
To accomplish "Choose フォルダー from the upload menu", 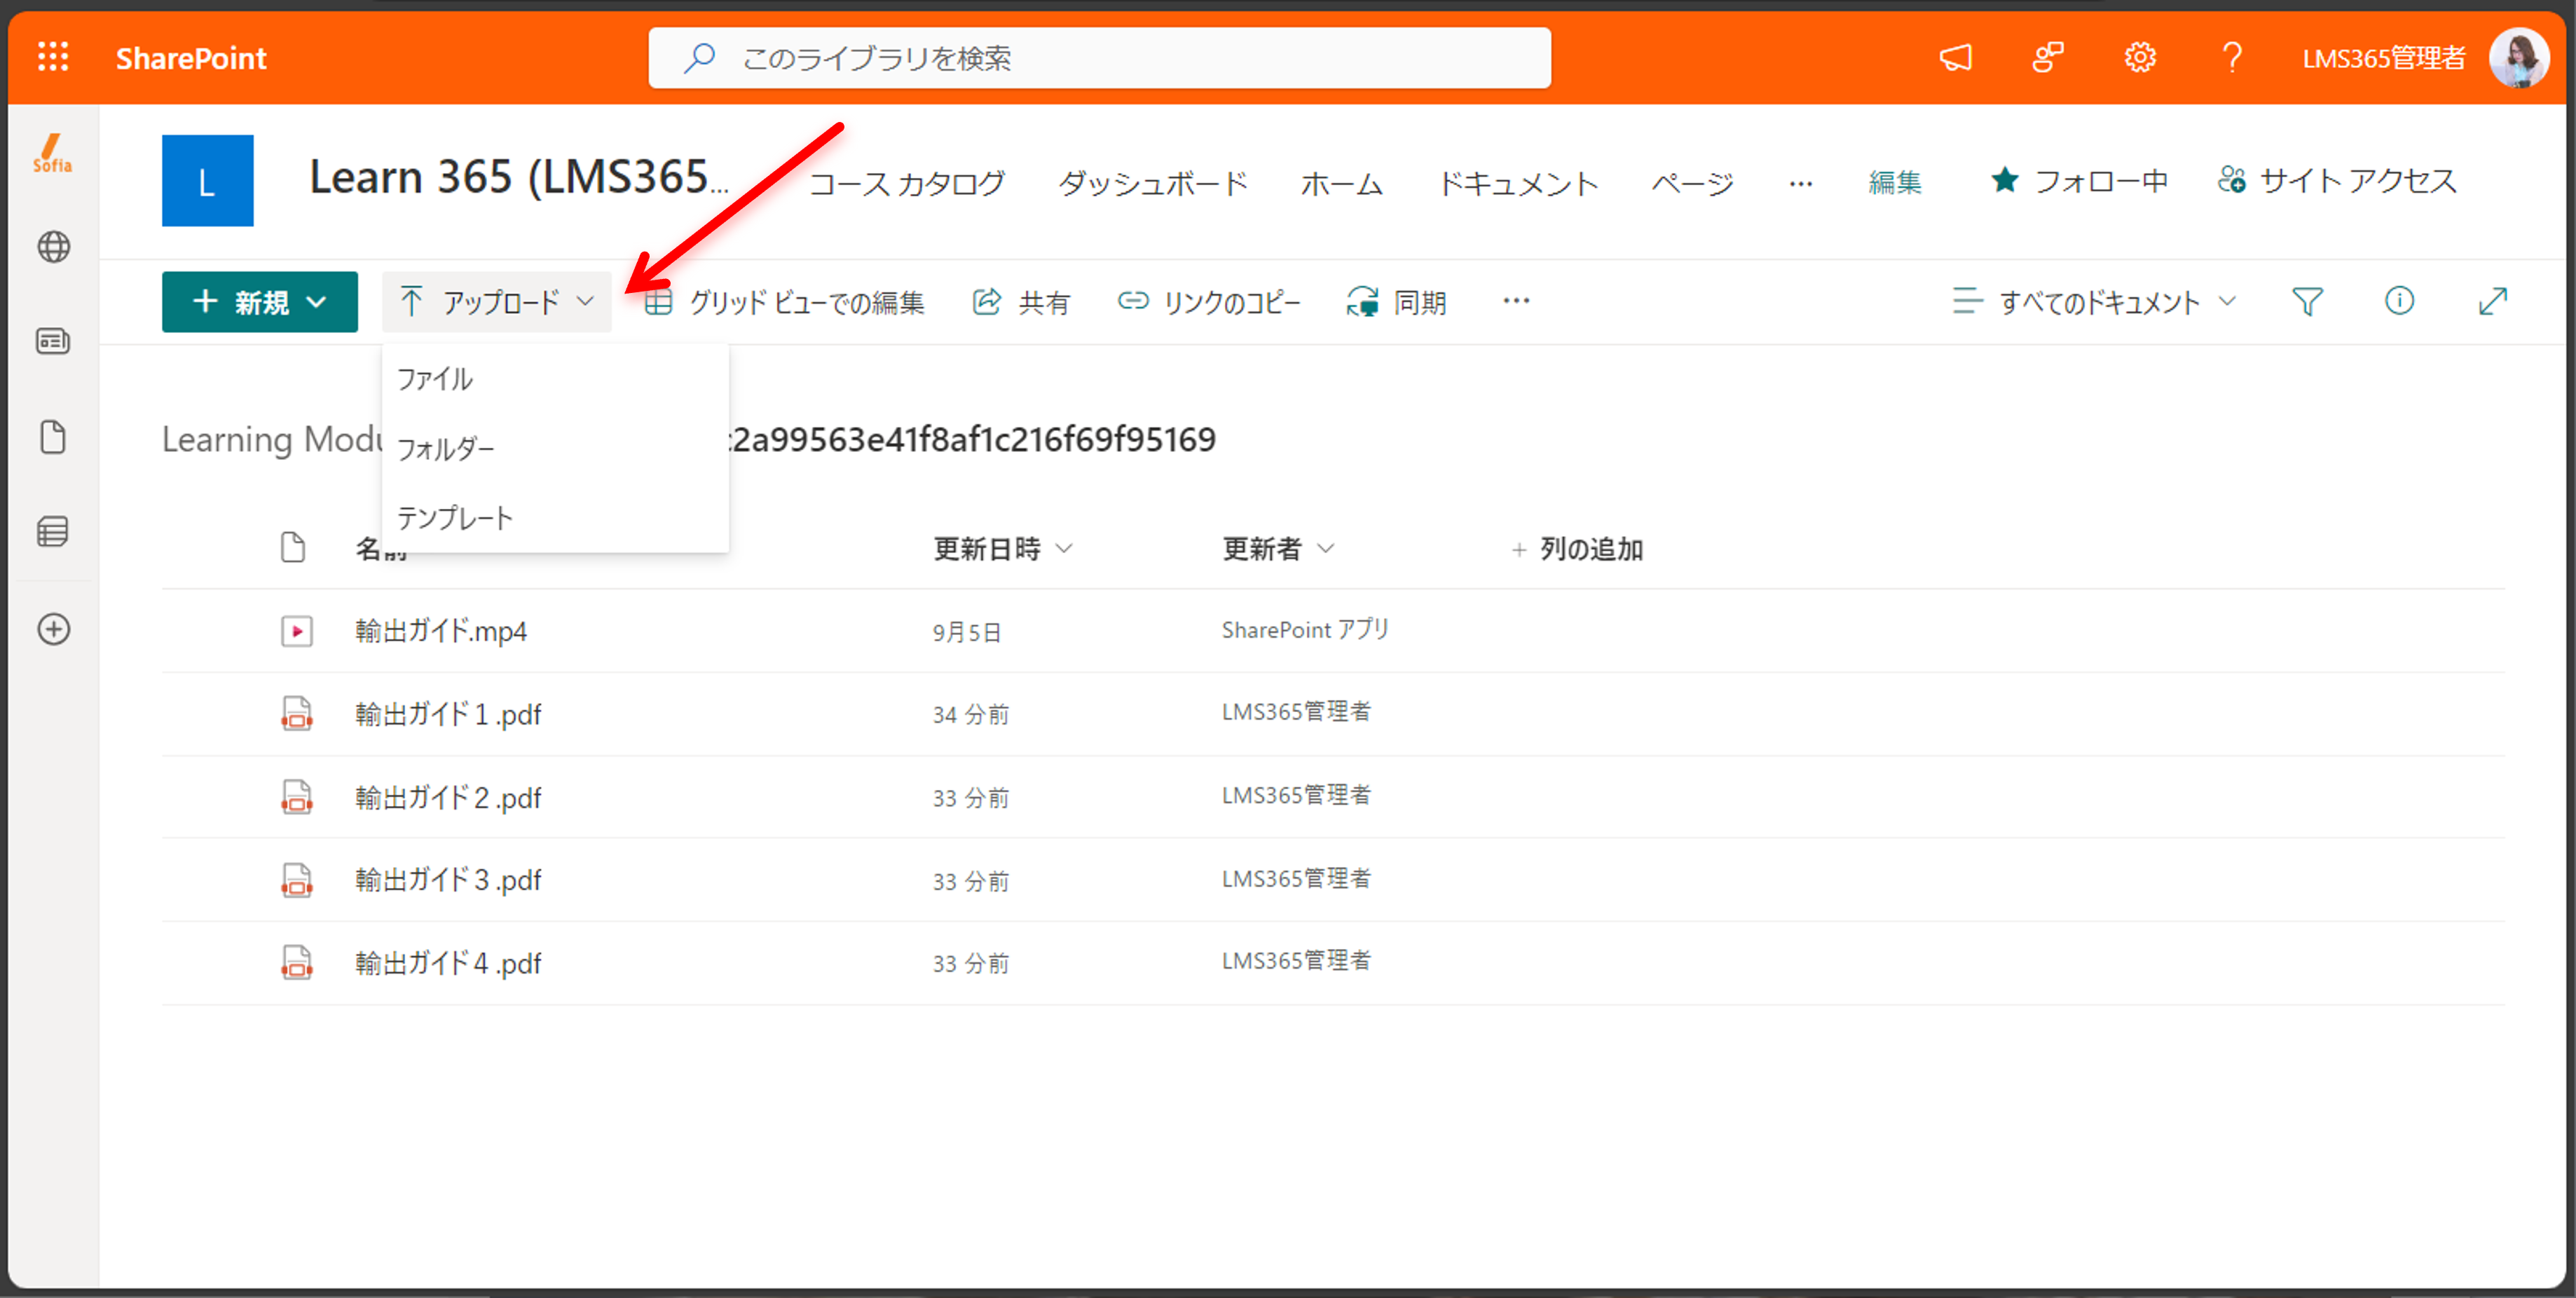I will click(x=555, y=448).
